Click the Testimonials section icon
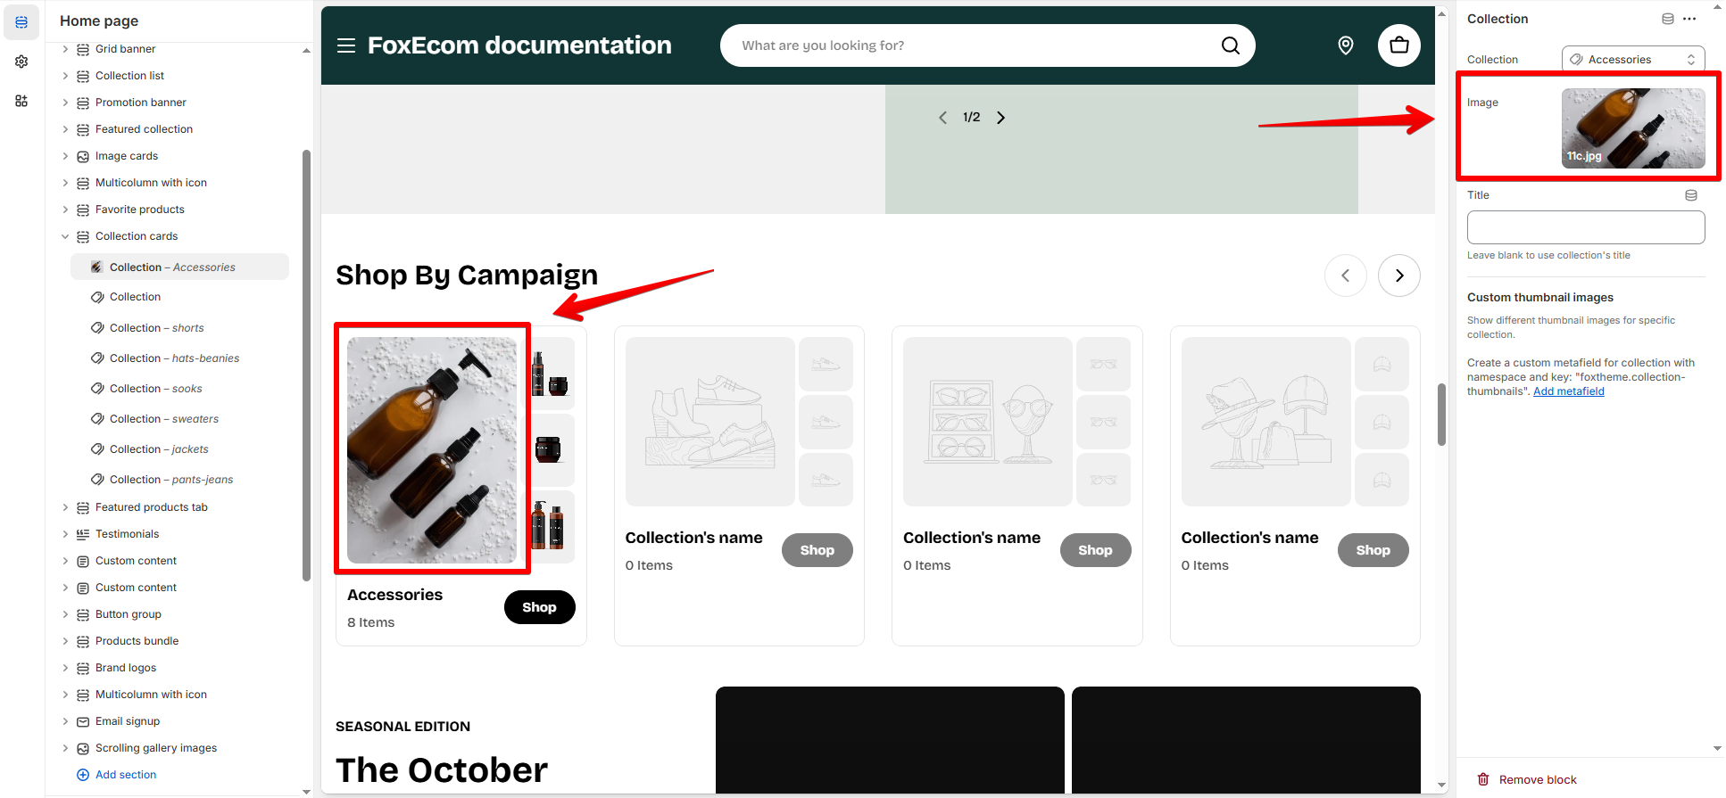 [x=83, y=534]
